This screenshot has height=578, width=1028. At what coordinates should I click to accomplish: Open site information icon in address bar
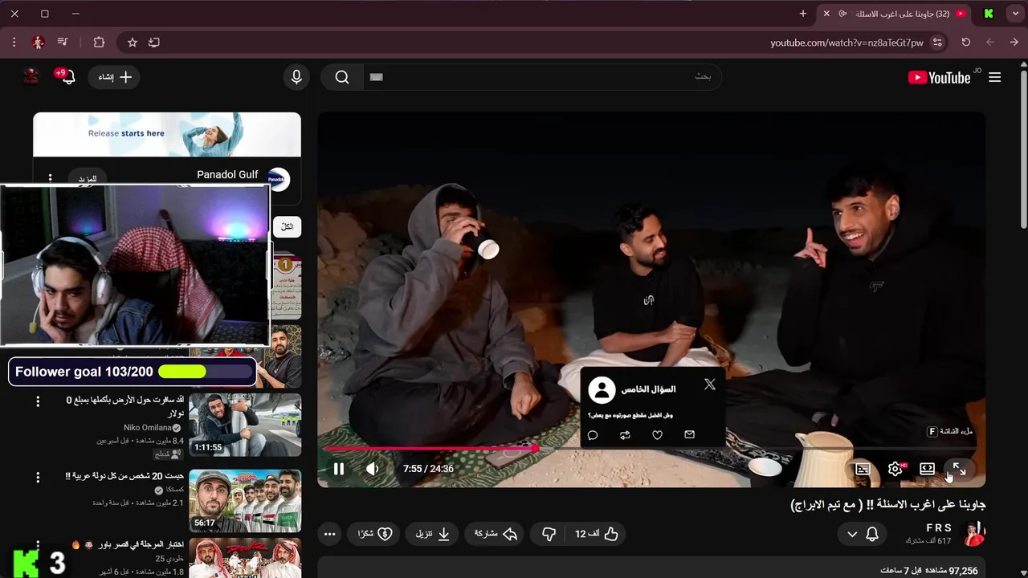pos(939,43)
